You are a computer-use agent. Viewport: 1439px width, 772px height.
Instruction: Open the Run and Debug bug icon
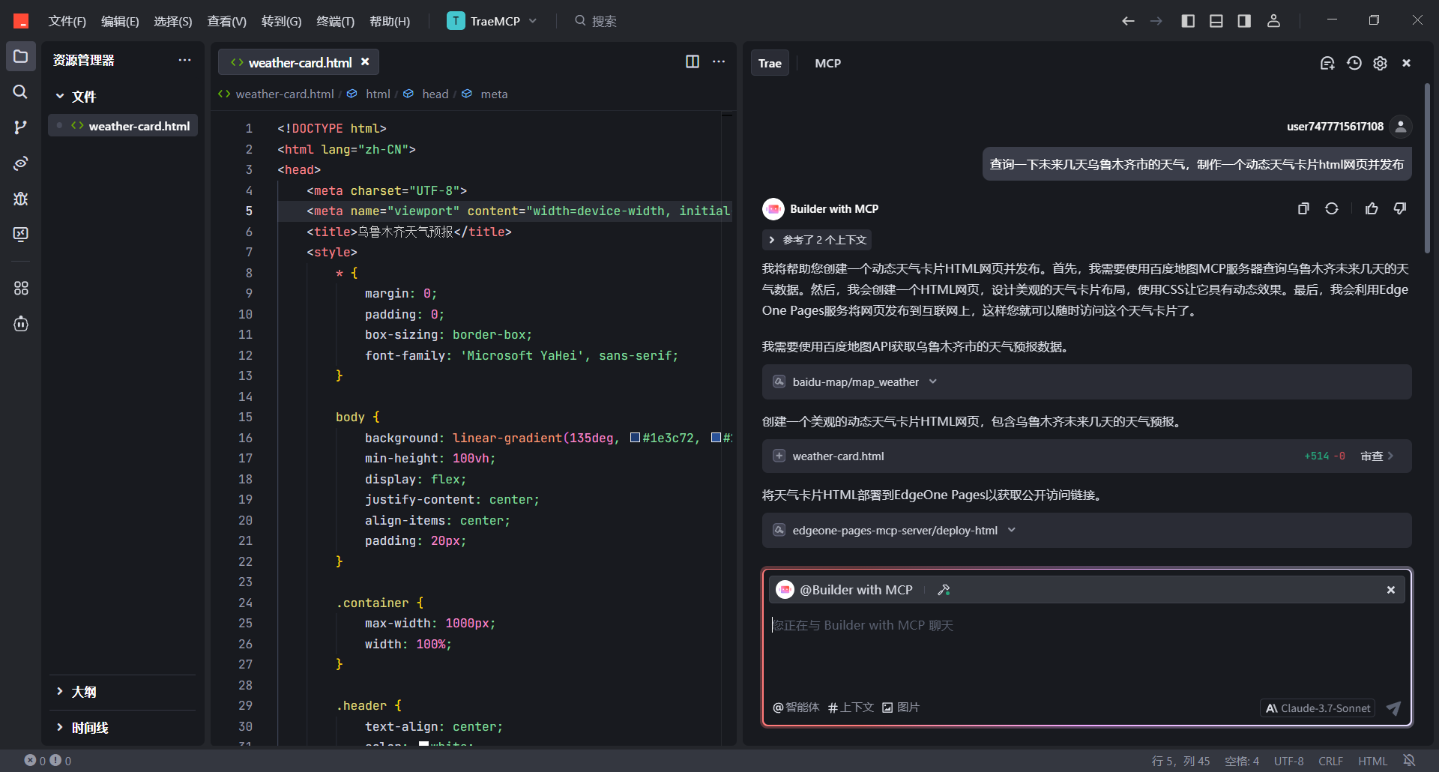pyautogui.click(x=20, y=199)
